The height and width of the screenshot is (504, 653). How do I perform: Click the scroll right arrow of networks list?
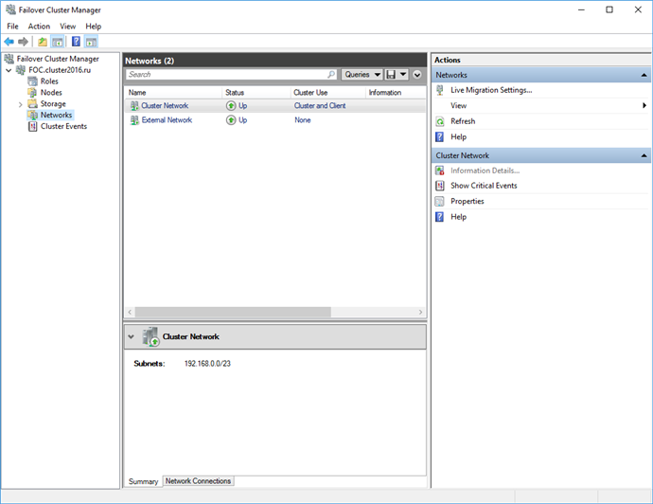420,312
